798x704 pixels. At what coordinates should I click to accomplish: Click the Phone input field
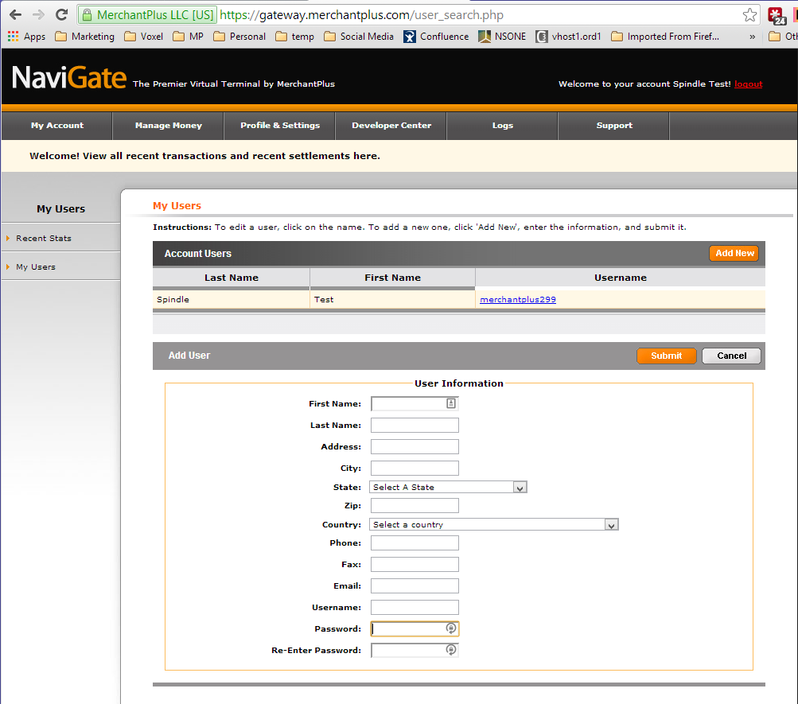click(x=415, y=543)
